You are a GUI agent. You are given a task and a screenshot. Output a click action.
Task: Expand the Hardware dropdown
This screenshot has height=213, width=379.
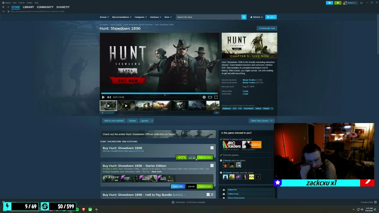[155, 17]
